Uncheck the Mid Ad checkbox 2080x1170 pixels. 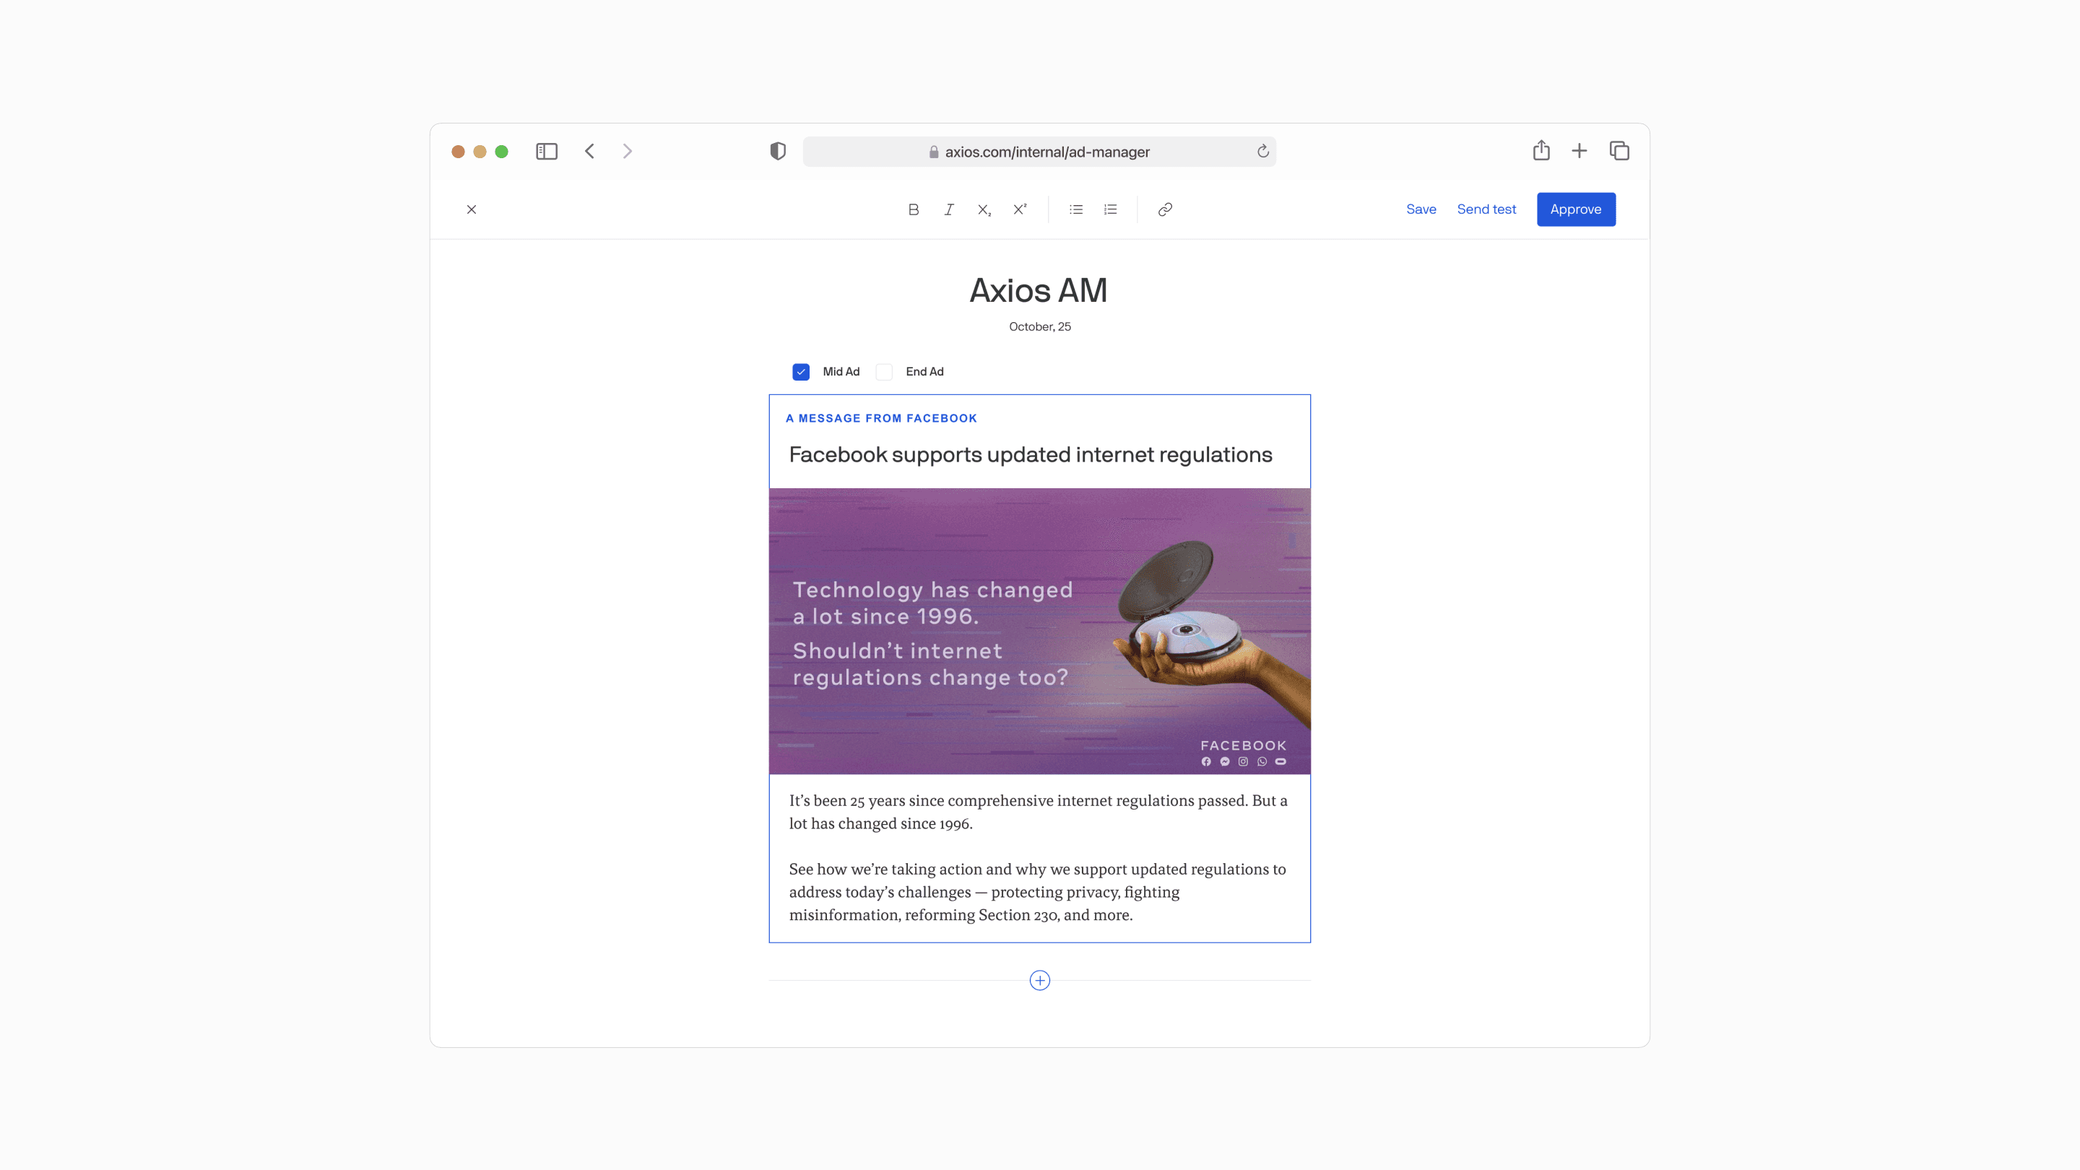point(800,371)
